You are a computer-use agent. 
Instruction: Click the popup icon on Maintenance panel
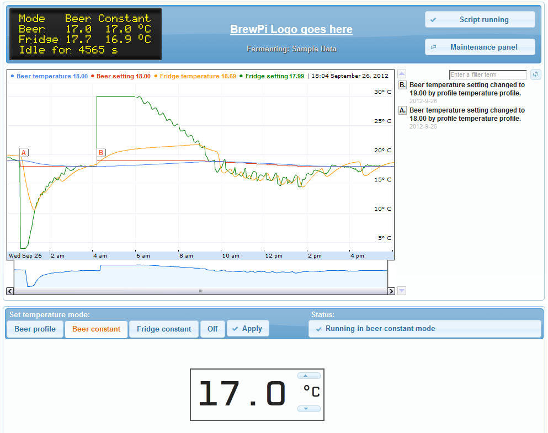click(433, 47)
